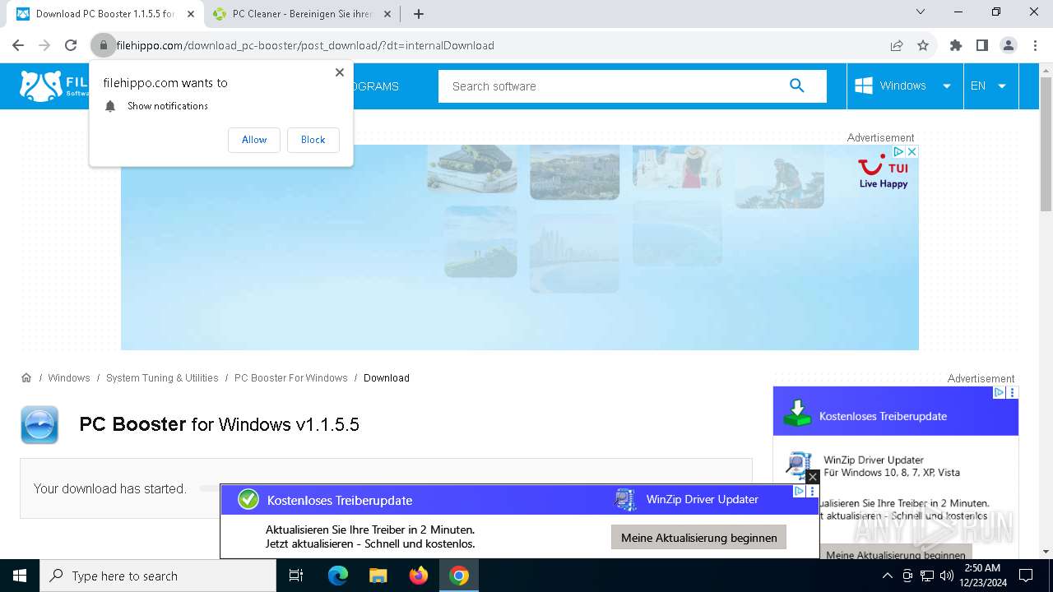Go back to the previous page
The height and width of the screenshot is (592, 1053).
pyautogui.click(x=18, y=45)
